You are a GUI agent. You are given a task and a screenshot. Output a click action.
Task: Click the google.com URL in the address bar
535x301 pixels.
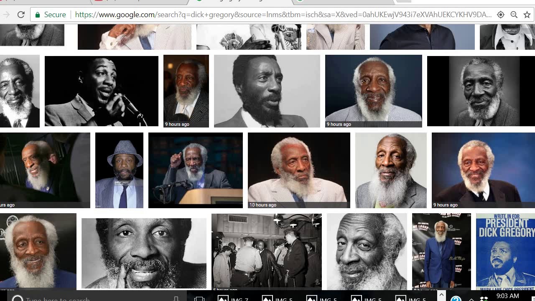pyautogui.click(x=283, y=15)
